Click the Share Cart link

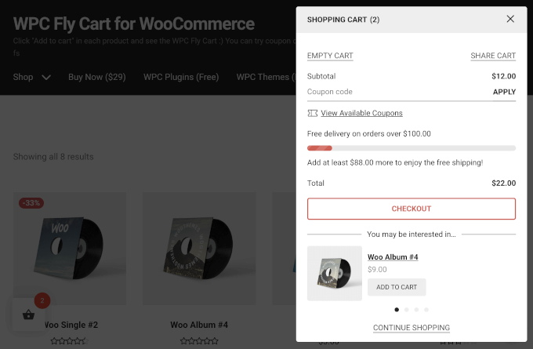point(493,56)
